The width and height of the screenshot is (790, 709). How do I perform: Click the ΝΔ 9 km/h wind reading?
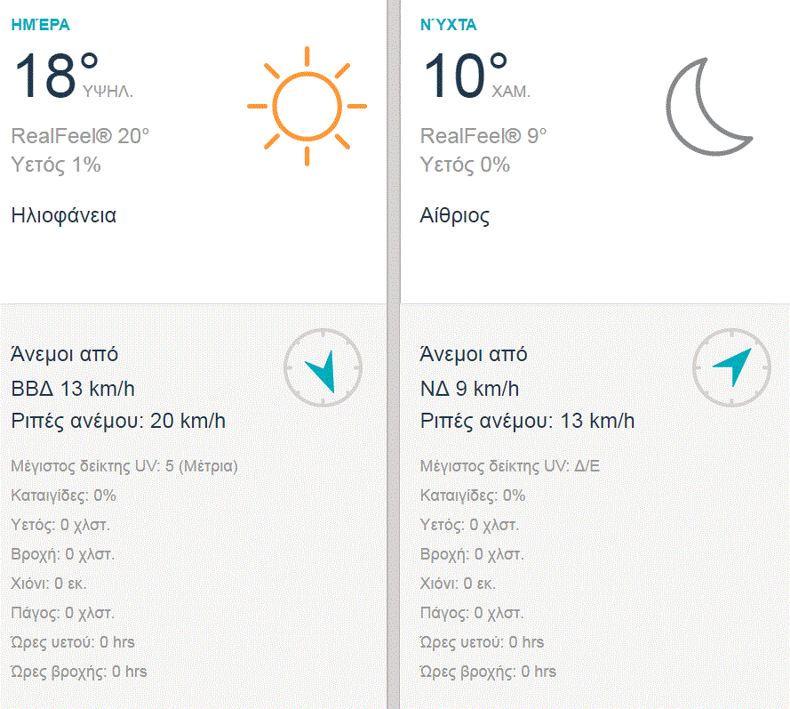[x=469, y=389]
